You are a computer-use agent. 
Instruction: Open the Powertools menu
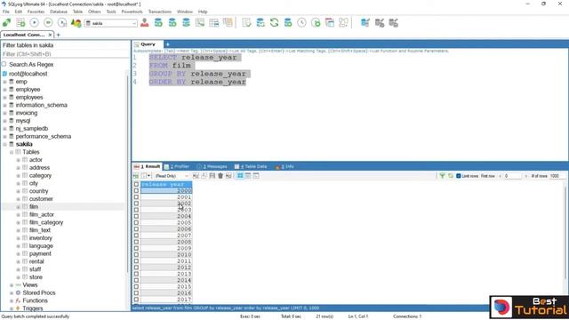point(132,12)
